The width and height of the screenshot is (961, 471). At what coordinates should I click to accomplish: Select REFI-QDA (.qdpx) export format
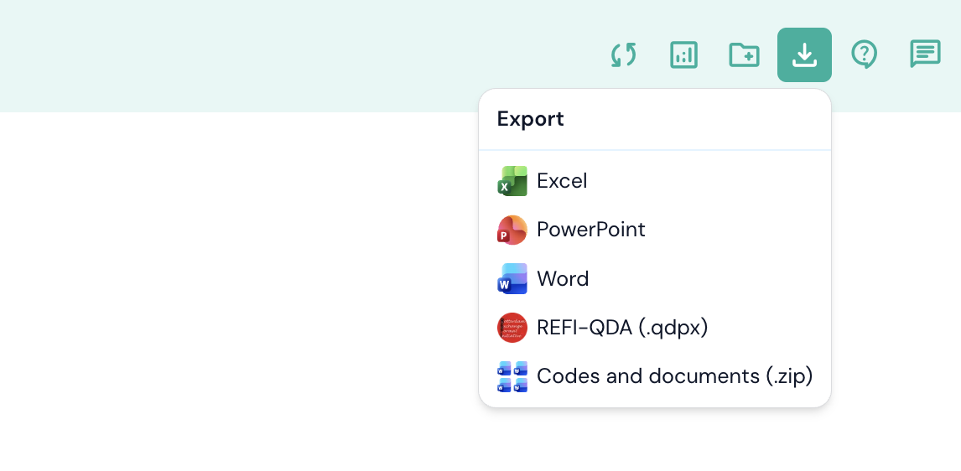point(622,328)
